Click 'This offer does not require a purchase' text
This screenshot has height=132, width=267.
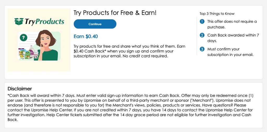click(x=232, y=24)
